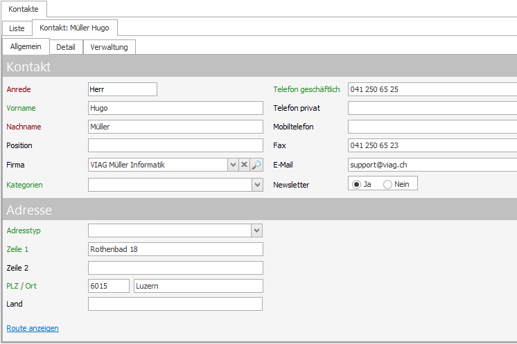
Task: Expand the Firma dropdown arrow
Action: pyautogui.click(x=233, y=165)
